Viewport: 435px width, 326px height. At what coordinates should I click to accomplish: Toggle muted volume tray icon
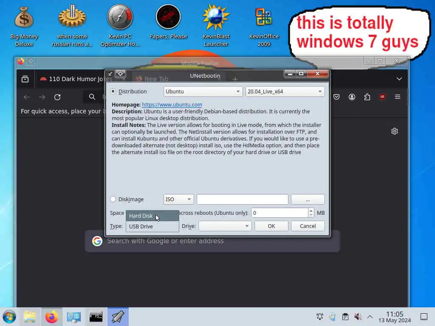[x=358, y=317]
